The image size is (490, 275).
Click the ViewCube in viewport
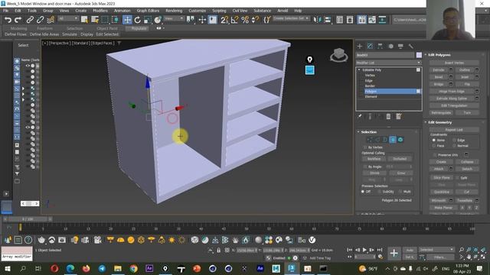[x=338, y=55]
